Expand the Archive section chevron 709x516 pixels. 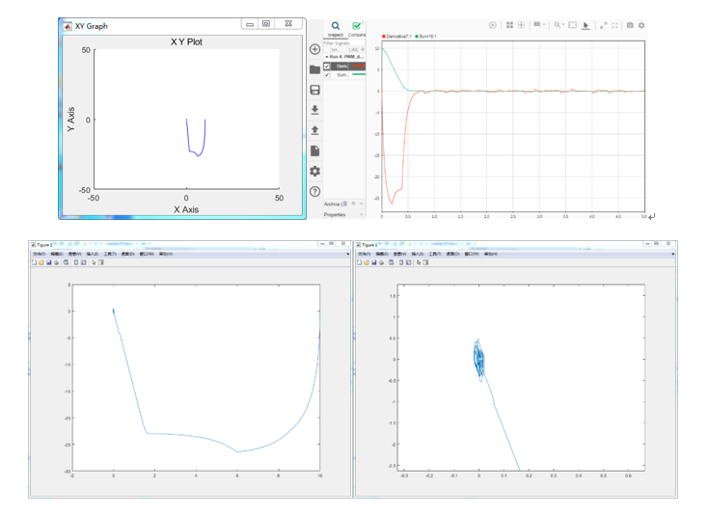click(x=362, y=204)
